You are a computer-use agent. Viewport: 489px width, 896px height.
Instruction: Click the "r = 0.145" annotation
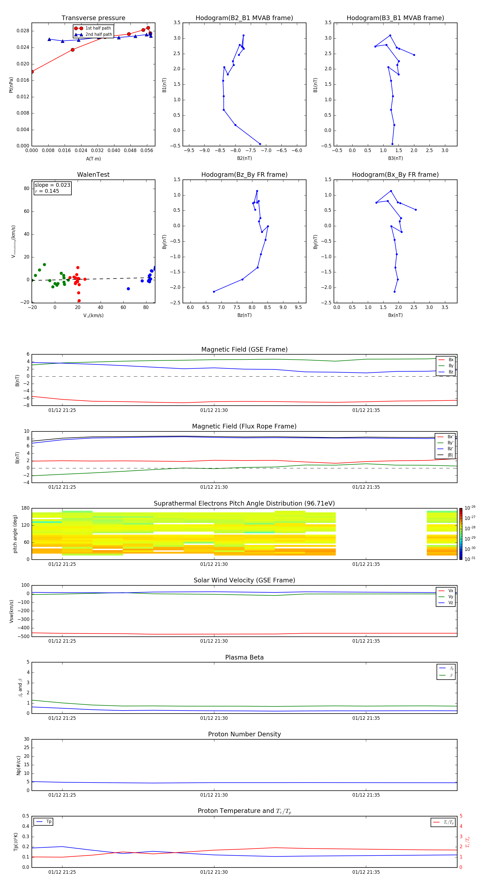(x=47, y=191)
